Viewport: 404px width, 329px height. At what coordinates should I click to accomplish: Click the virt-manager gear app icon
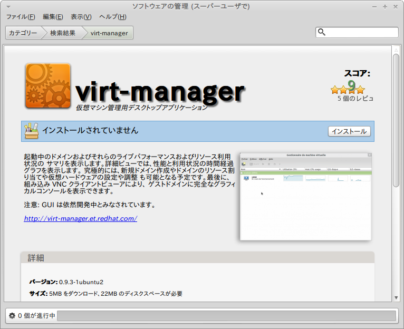(48, 86)
